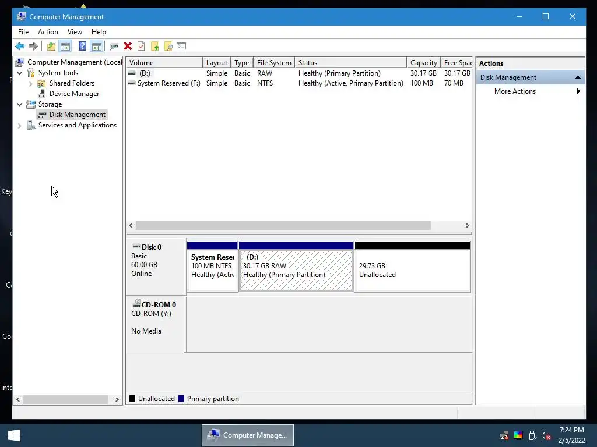
Task: Click the blue Back arrow in toolbar
Action: point(20,47)
